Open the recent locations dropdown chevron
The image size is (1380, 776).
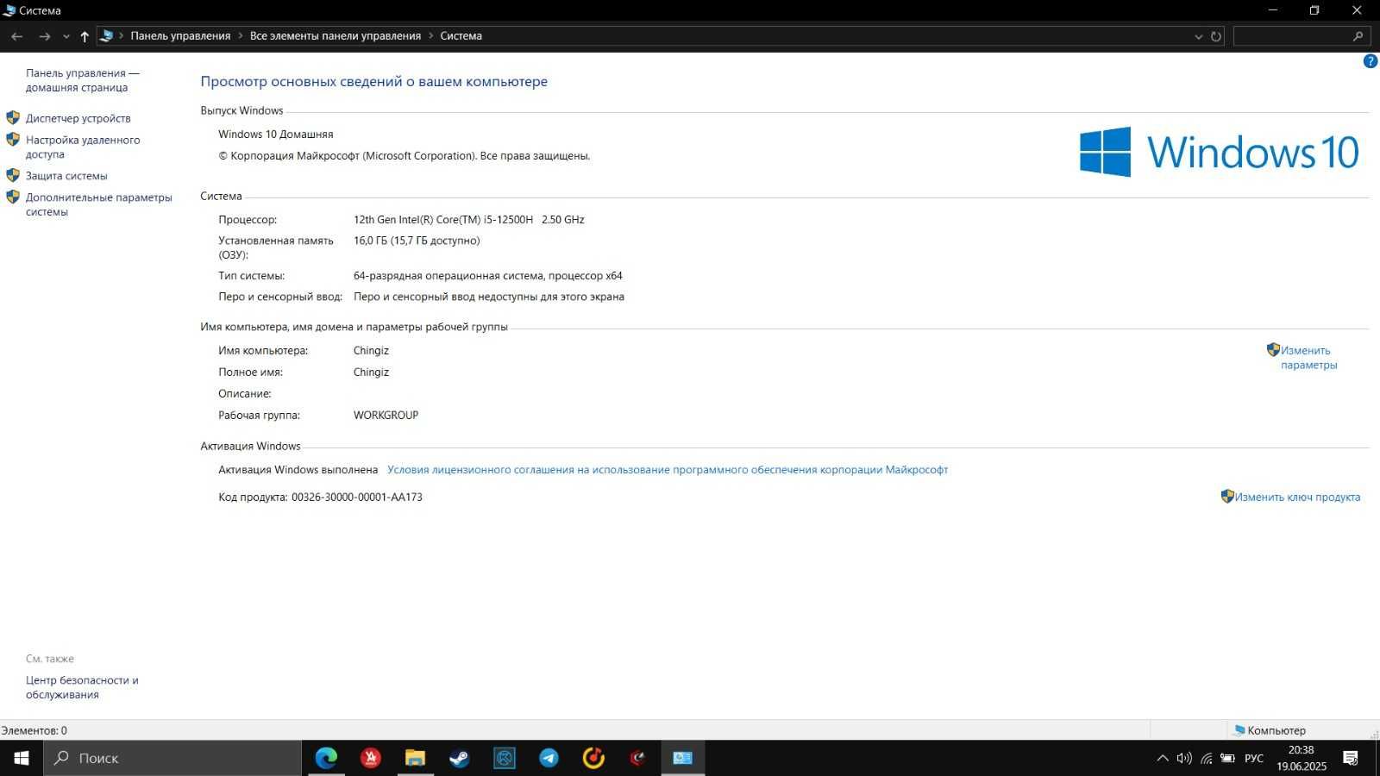(66, 36)
